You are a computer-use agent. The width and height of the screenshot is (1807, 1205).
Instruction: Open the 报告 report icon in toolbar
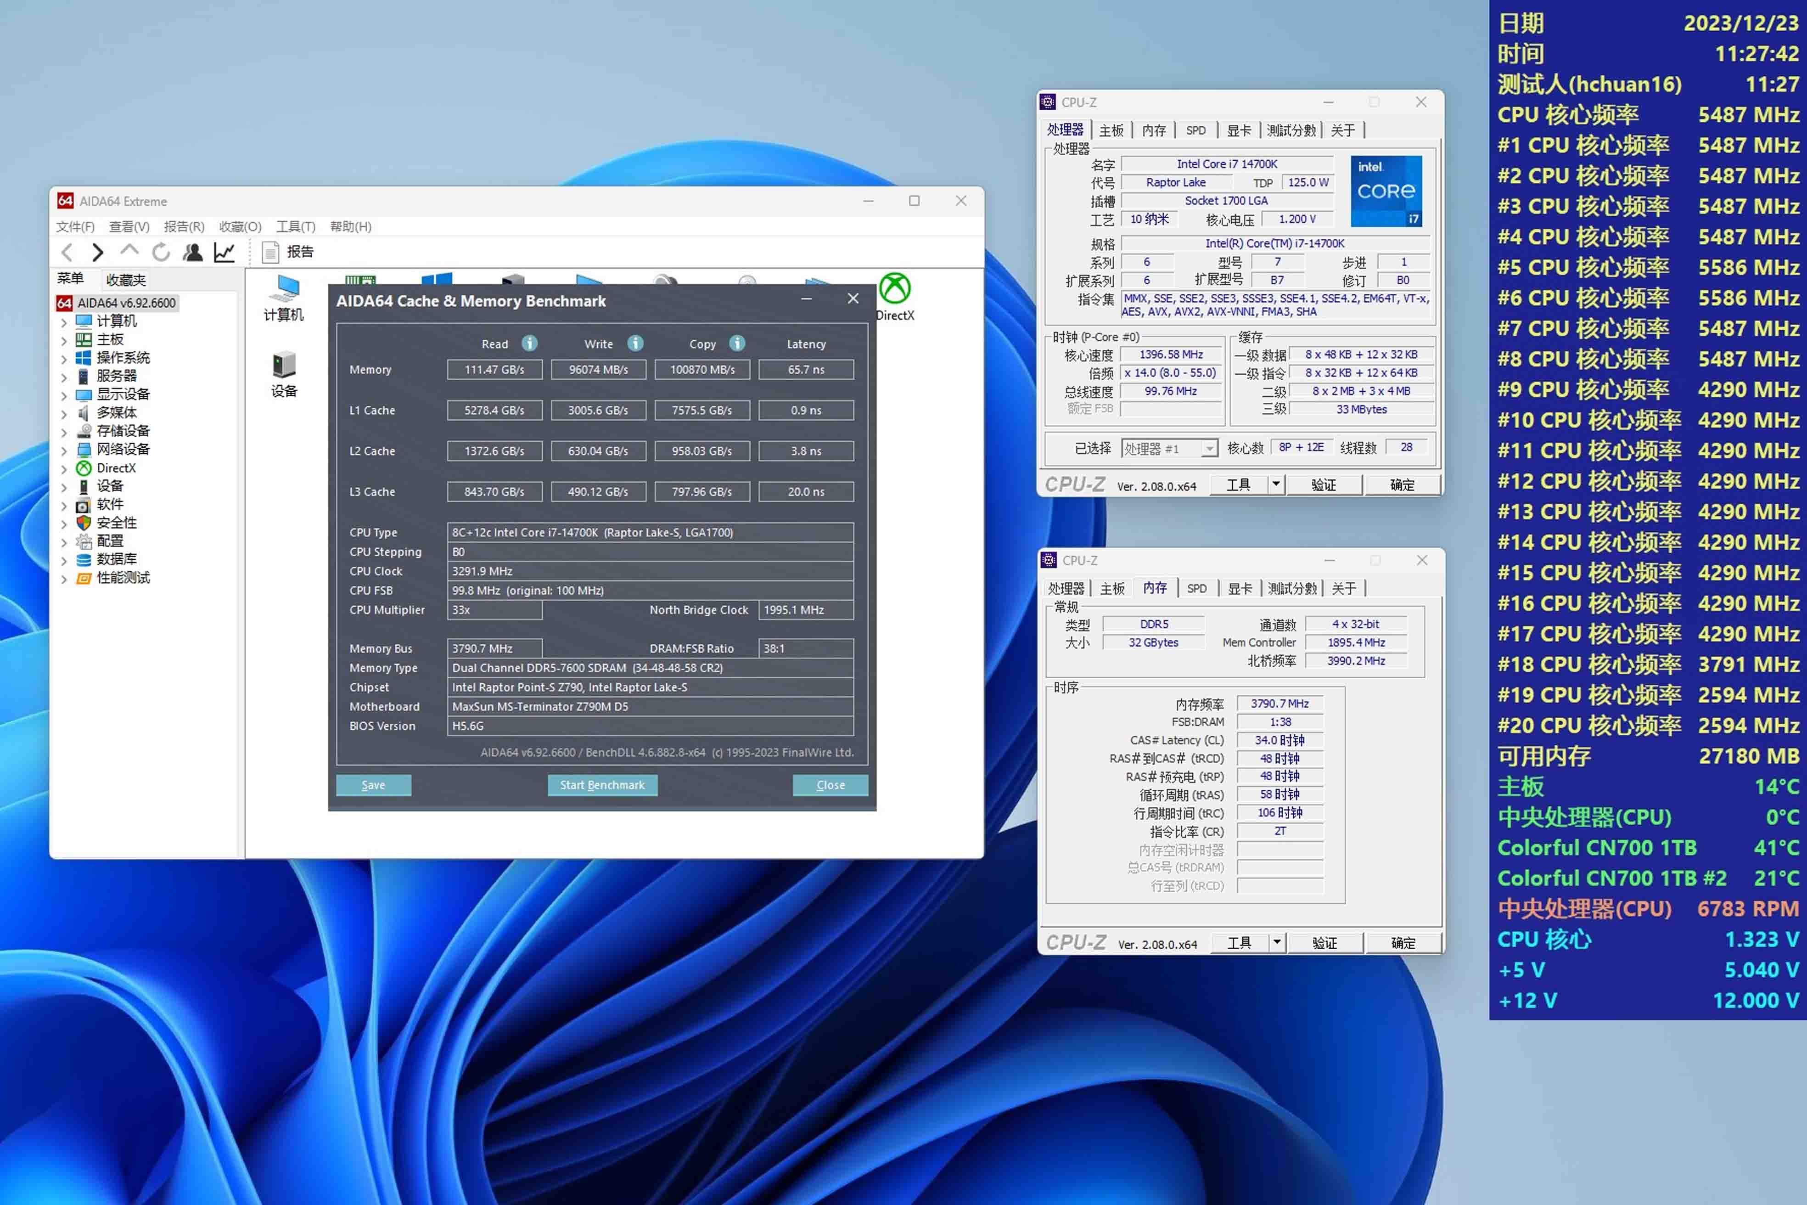pos(270,252)
